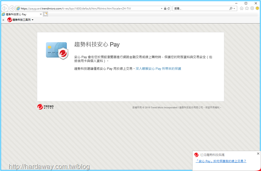The width and height of the screenshot is (261, 171).
Task: Open the Home page icon
Action: tap(241, 8)
